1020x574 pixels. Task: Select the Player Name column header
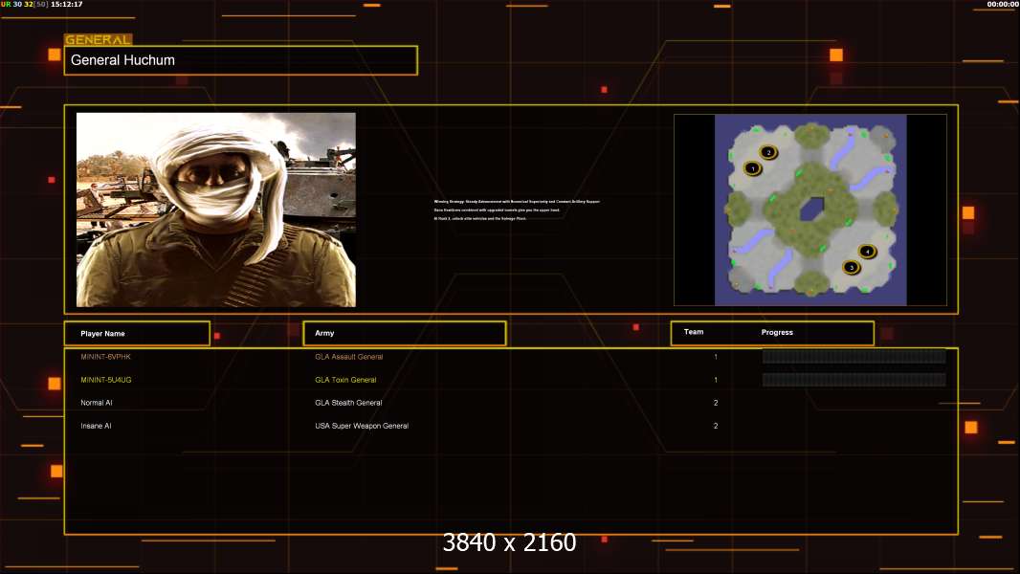pos(137,334)
